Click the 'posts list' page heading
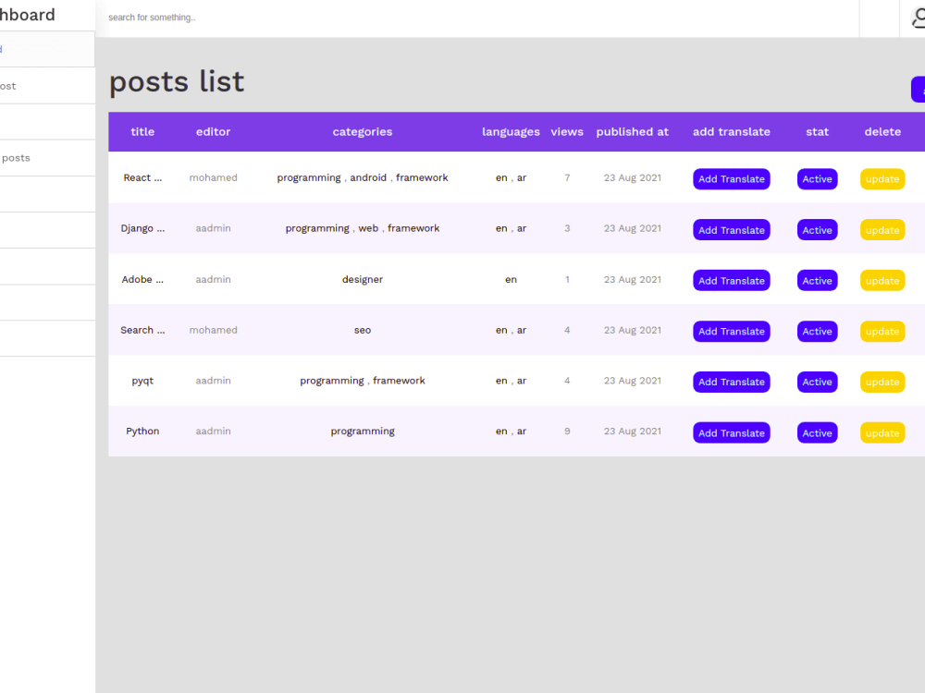Image resolution: width=925 pixels, height=693 pixels. (177, 81)
